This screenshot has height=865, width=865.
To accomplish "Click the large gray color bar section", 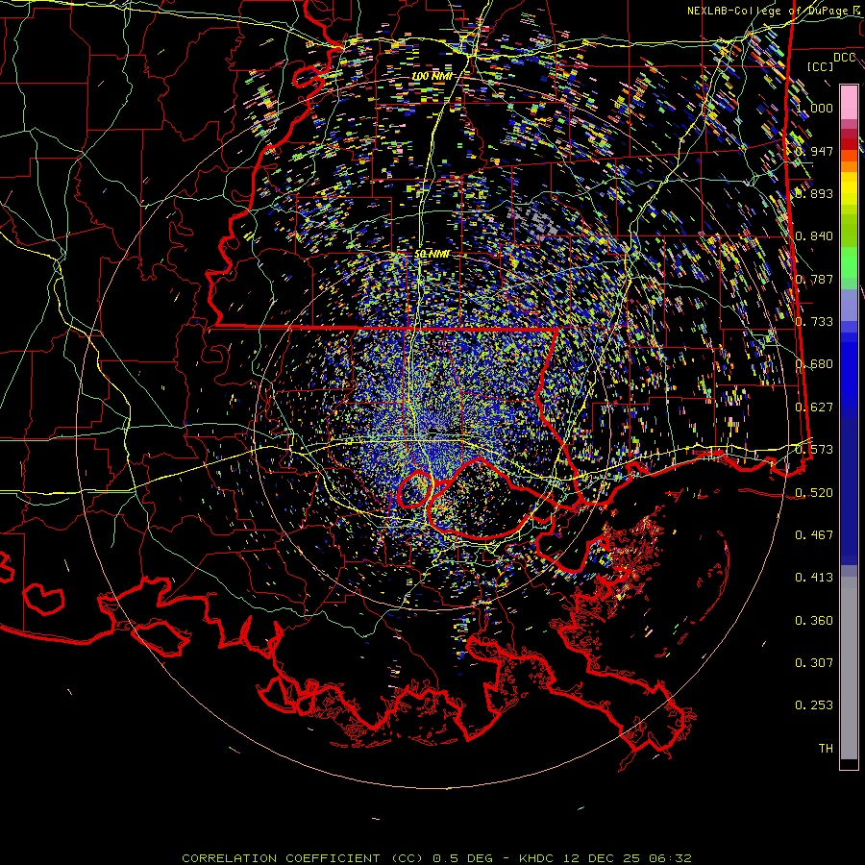I will pos(849,668).
